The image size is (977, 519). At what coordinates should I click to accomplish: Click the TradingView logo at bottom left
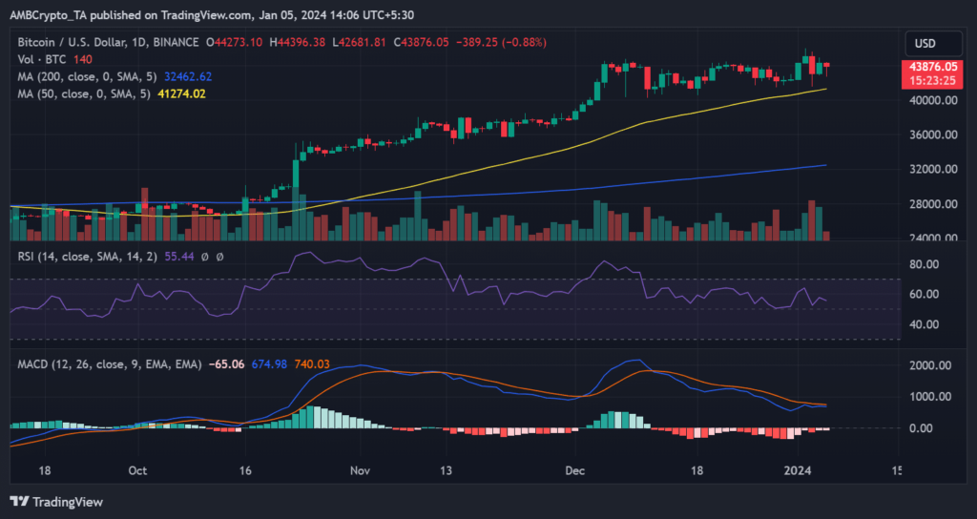pyautogui.click(x=56, y=501)
